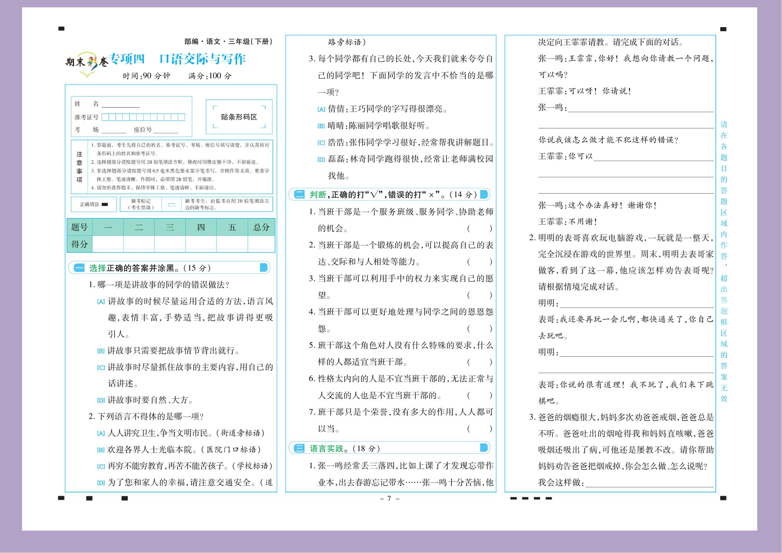Screen dimensions: 782x553
Task: Choose option C '再穷不能穷教育' bubble
Action: [101, 466]
